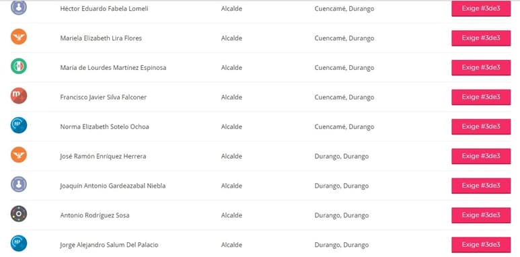This screenshot has height=257, width=520.
Task: Click Exige #3de3 for Jorge Alejandro Salum Del Palacio
Action: pyautogui.click(x=481, y=245)
